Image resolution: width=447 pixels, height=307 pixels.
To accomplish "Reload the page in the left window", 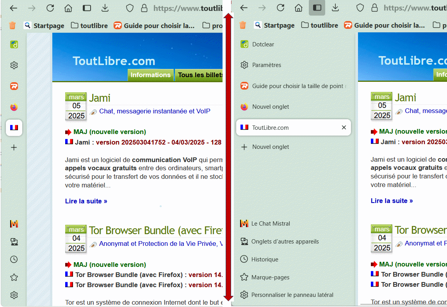I will click(50, 8).
